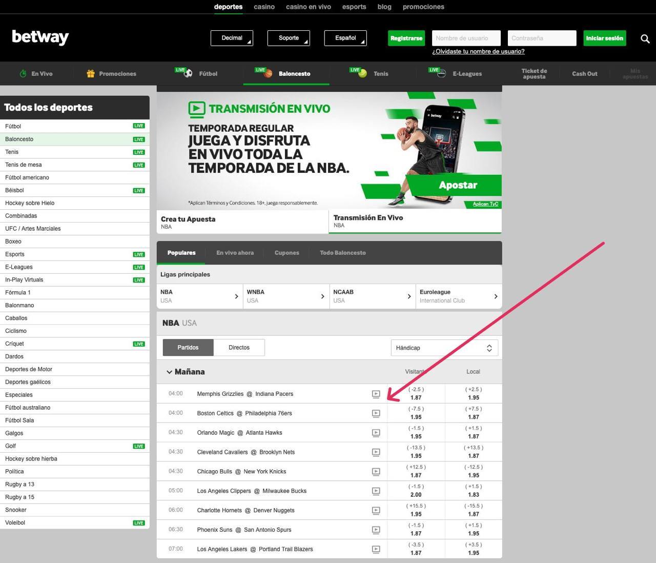Image resolution: width=656 pixels, height=563 pixels.
Task: Select Memphis Grizzlies -2.5 odds 1.87
Action: tap(416, 394)
